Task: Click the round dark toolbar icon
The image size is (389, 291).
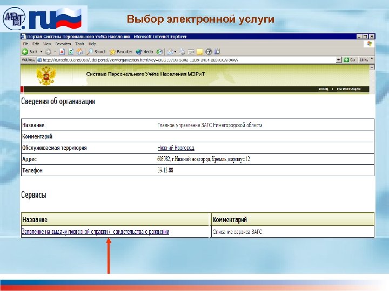Action: coord(209,52)
